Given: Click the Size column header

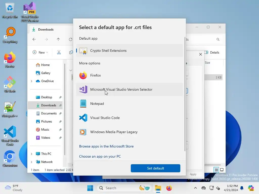Looking at the screenshot, I should tap(207, 63).
